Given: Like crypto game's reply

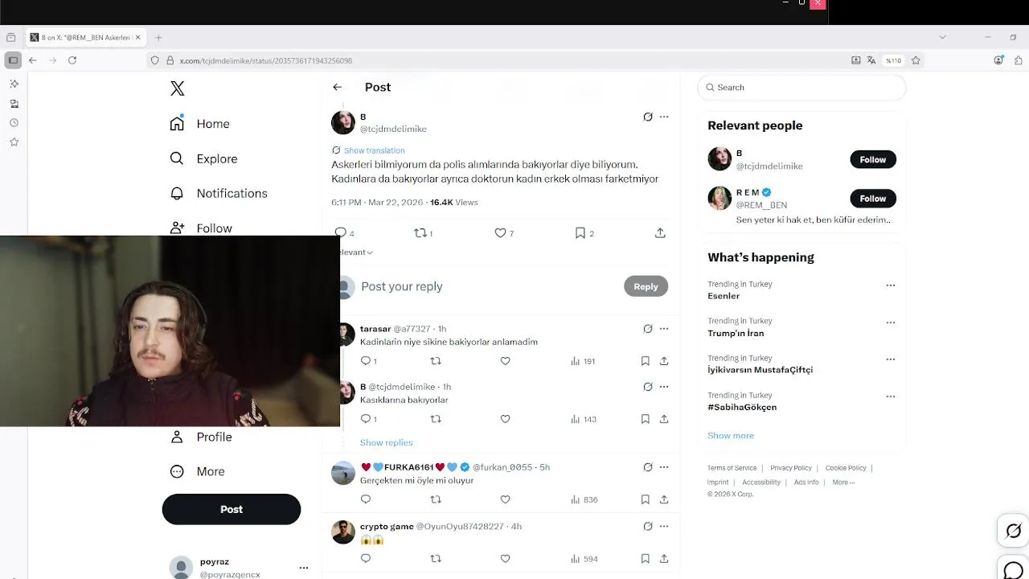Looking at the screenshot, I should (x=505, y=559).
